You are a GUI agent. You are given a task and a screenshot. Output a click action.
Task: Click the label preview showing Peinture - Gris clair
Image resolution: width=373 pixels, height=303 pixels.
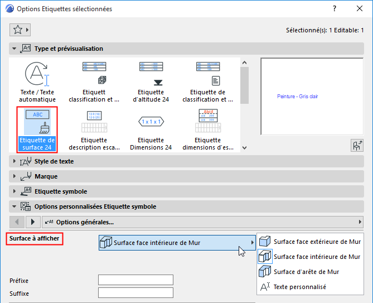click(x=312, y=97)
